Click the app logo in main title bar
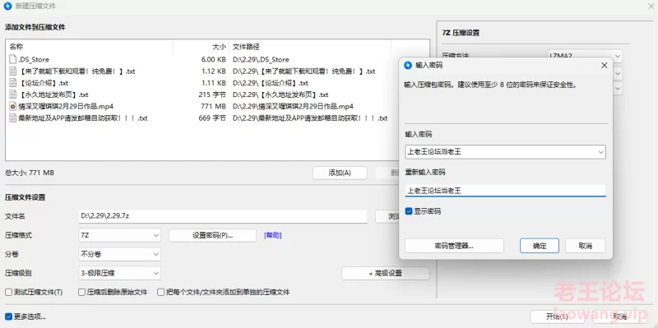This screenshot has width=658, height=328. point(7,7)
